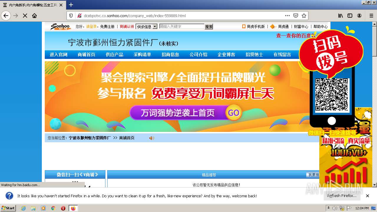Select the 供应产品 nav tab
Image resolution: width=377 pixels, height=212 pixels.
(x=115, y=54)
